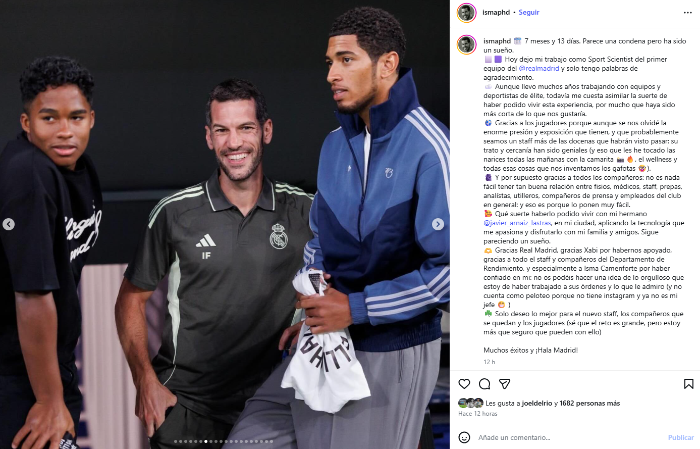The width and height of the screenshot is (700, 449).
Task: Go to next photo in carousel
Action: click(x=438, y=224)
